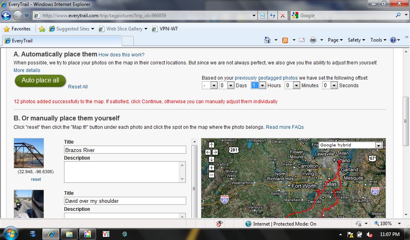Click the 'Reset All' link

pyautogui.click(x=78, y=87)
